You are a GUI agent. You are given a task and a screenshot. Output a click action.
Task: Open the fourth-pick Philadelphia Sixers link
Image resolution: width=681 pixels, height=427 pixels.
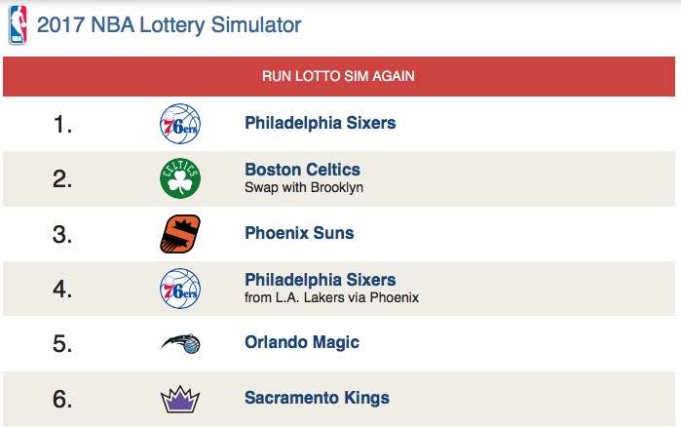pos(320,280)
